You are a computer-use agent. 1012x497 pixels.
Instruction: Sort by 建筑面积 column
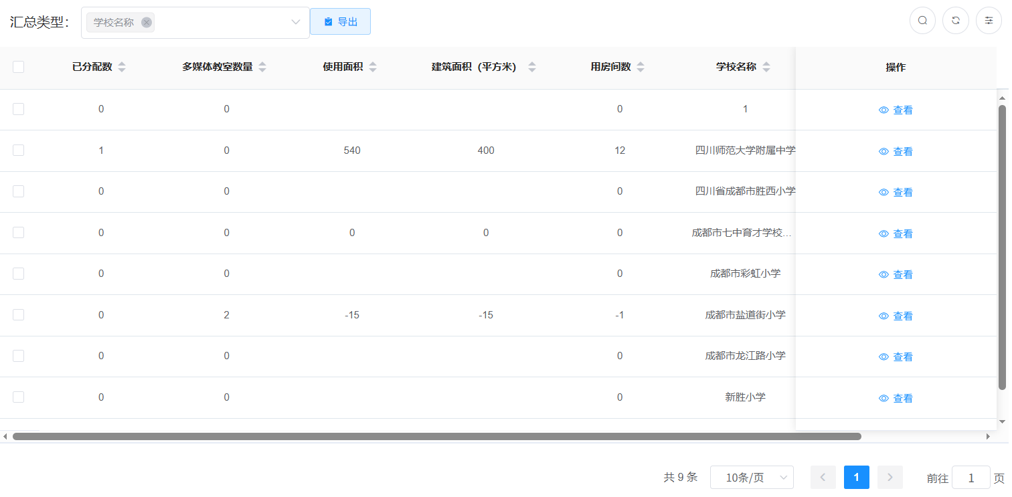click(532, 67)
